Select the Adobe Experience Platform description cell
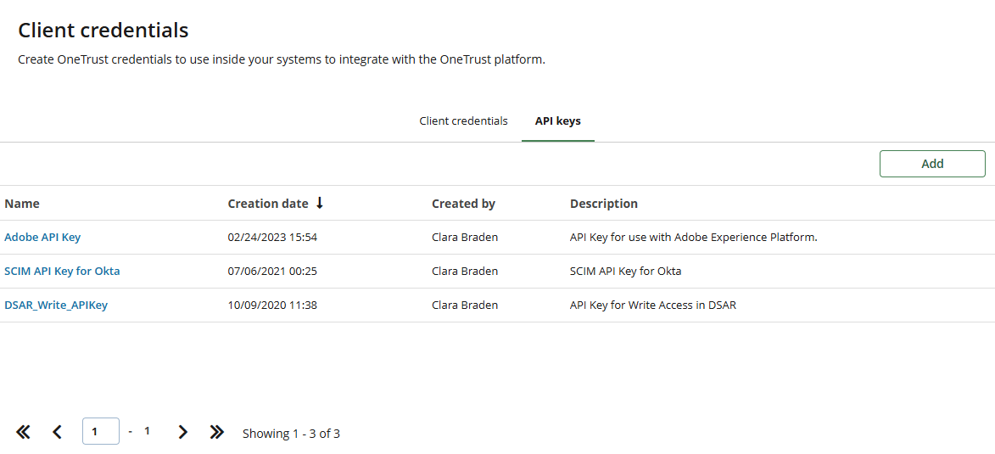Image resolution: width=995 pixels, height=454 pixels. (693, 238)
